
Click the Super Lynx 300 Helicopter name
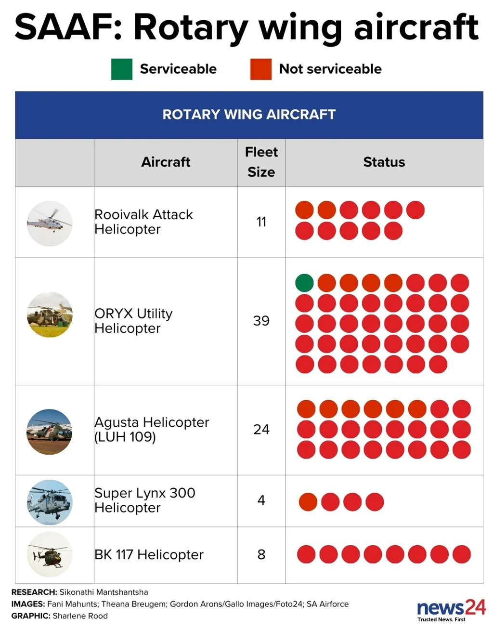click(x=144, y=500)
